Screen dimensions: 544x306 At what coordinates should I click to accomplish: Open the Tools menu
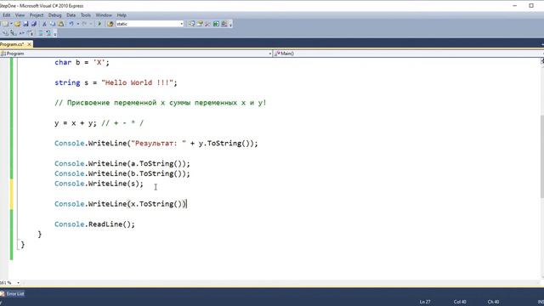(x=86, y=15)
